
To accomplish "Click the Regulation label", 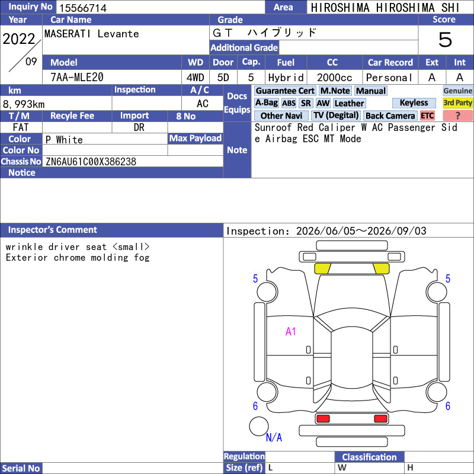I will click(244, 456).
